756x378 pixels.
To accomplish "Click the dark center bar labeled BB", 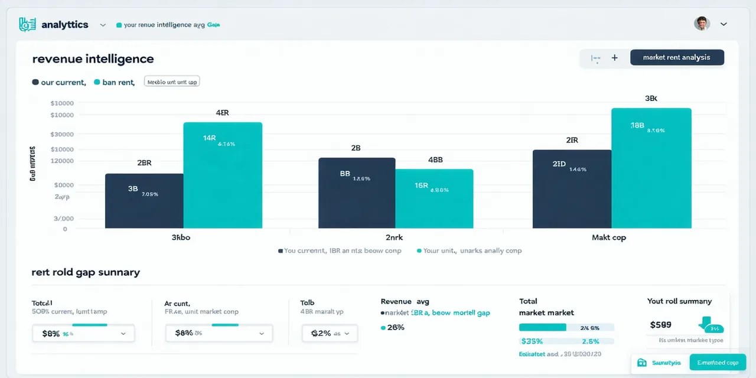I will click(x=357, y=193).
